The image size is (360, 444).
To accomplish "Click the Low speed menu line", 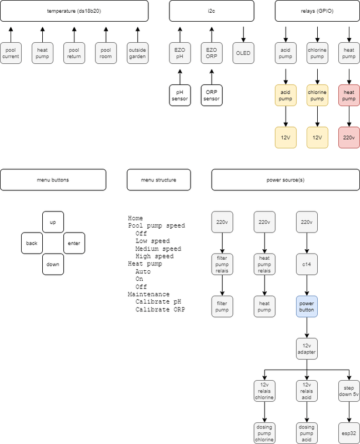I will coord(153,241).
